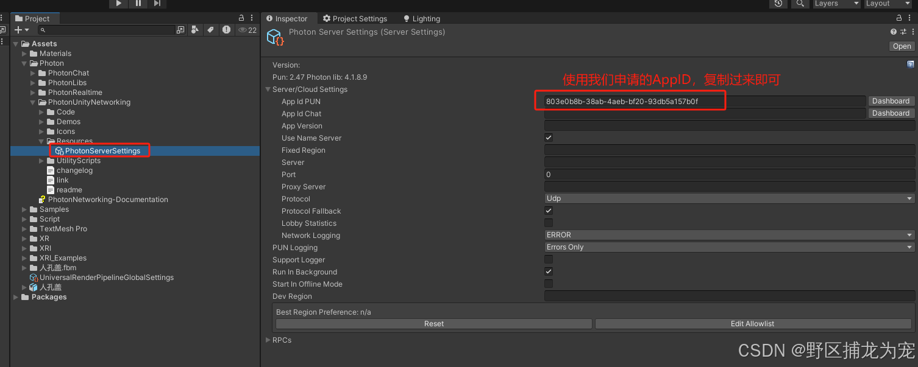The height and width of the screenshot is (367, 918).
Task: Disable the Run In Background checkbox
Action: tap(548, 271)
